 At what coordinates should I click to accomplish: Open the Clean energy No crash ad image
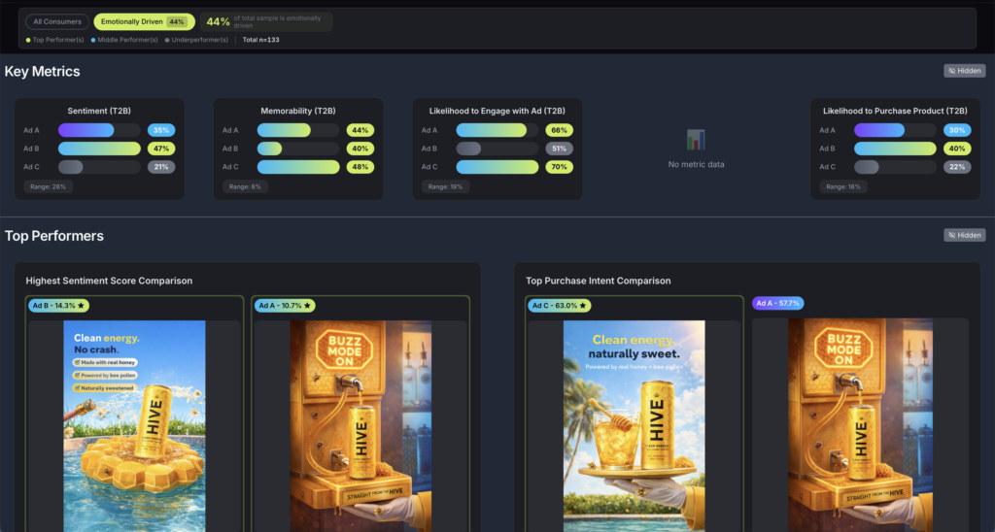pos(134,425)
